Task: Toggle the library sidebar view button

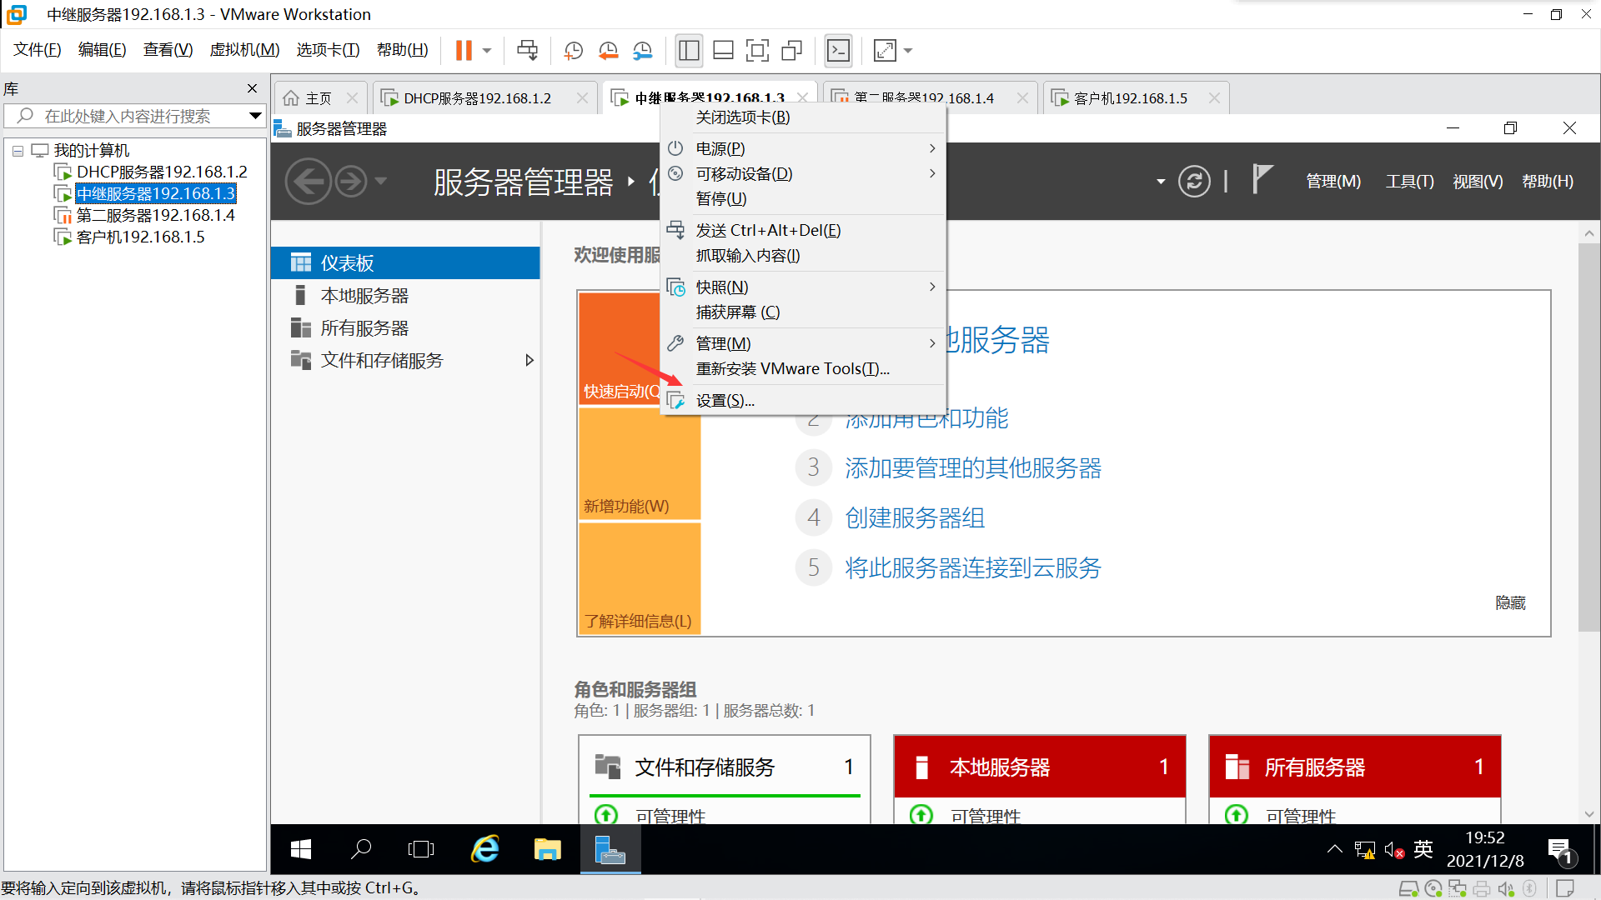Action: click(689, 51)
